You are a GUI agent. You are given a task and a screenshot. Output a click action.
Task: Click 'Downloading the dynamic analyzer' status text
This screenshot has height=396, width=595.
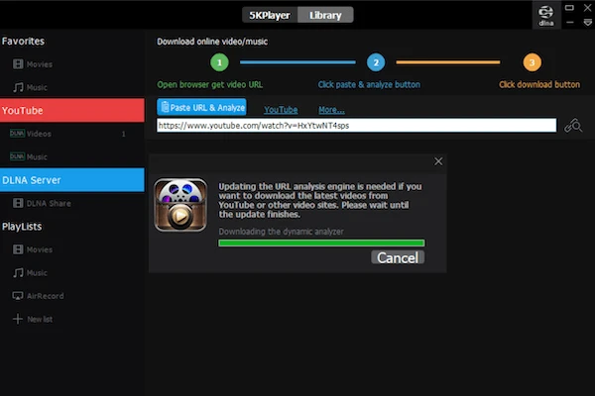[x=282, y=232]
